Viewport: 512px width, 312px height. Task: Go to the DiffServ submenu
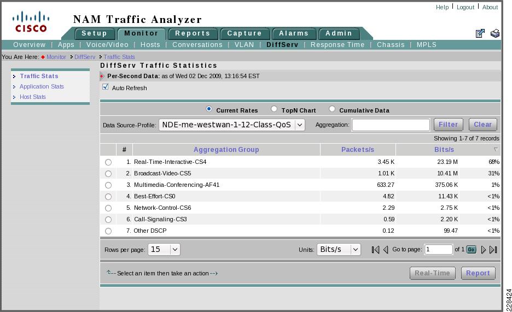tap(282, 45)
